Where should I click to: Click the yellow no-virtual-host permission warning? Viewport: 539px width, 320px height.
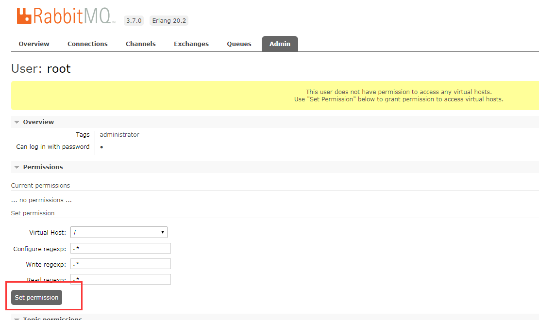pyautogui.click(x=275, y=96)
